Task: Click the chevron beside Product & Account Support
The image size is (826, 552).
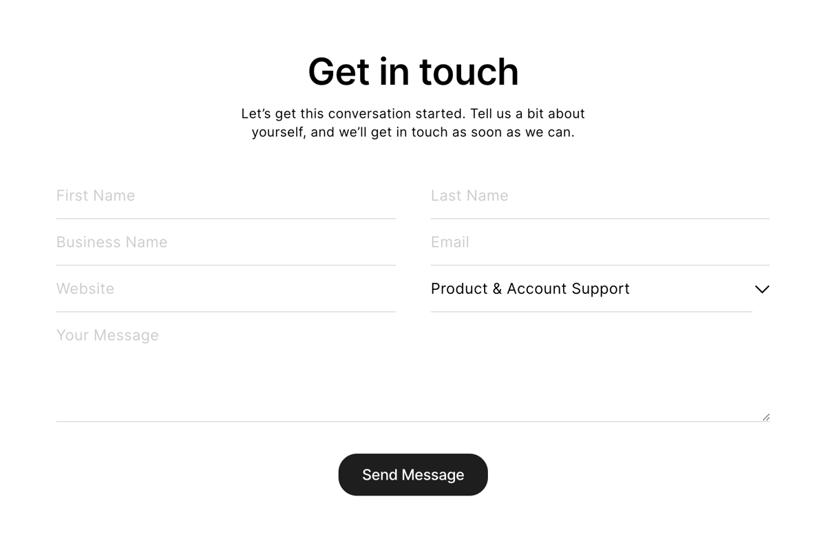Action: pyautogui.click(x=761, y=290)
